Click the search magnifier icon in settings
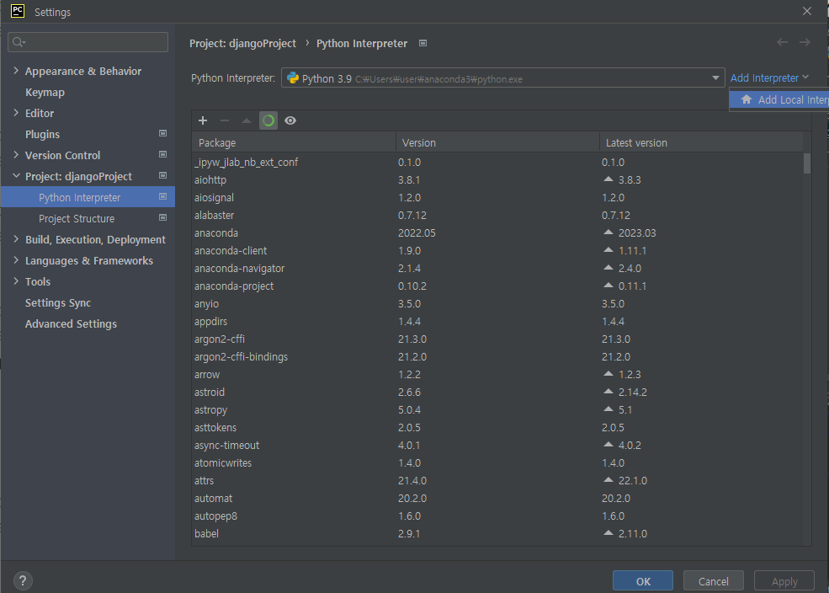 [19, 42]
